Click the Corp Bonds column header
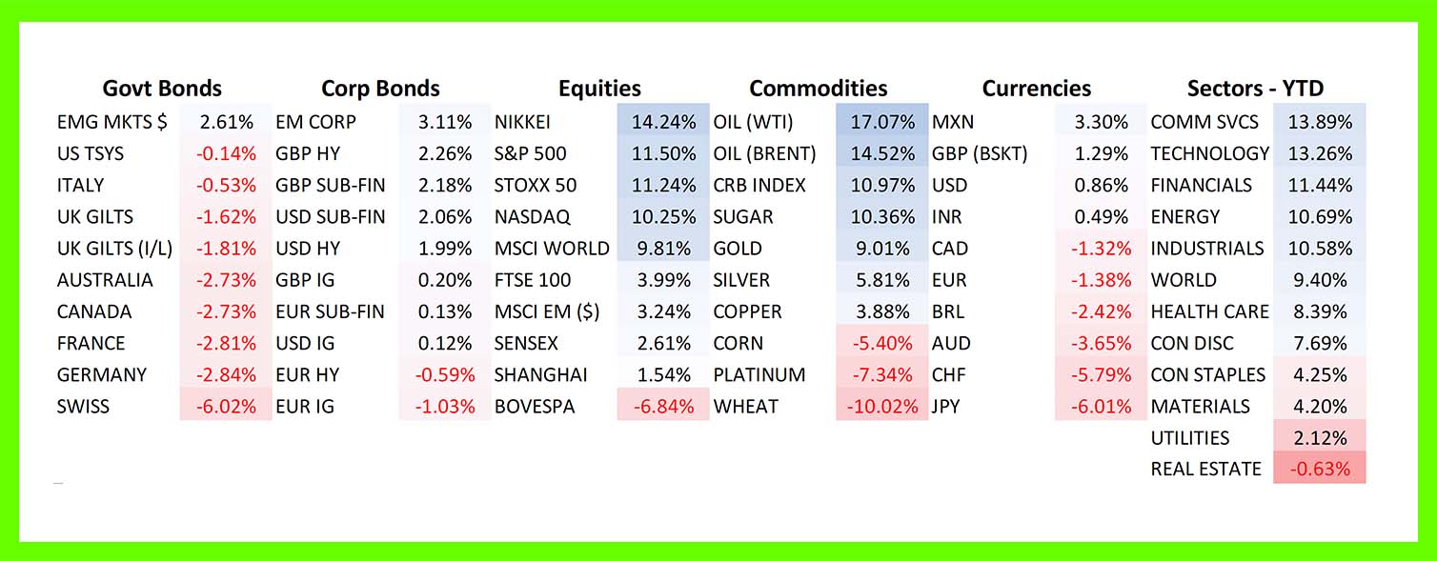1437x561 pixels. [x=380, y=89]
